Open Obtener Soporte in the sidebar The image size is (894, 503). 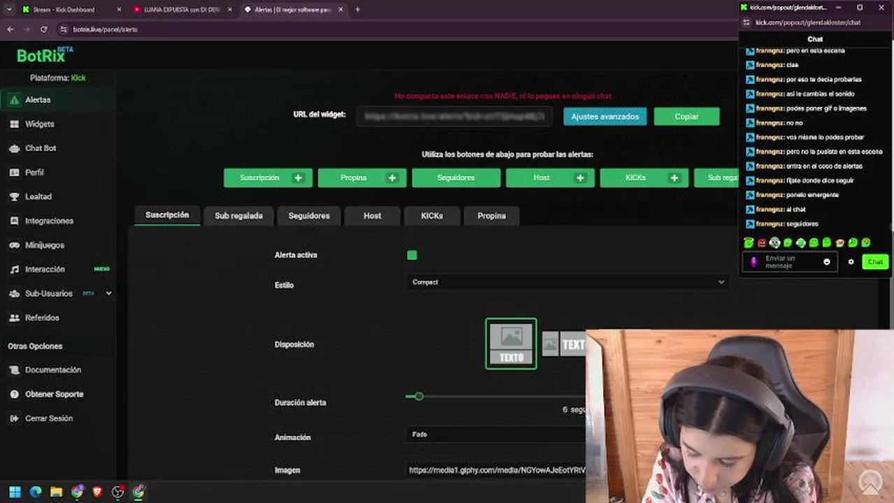click(x=54, y=394)
